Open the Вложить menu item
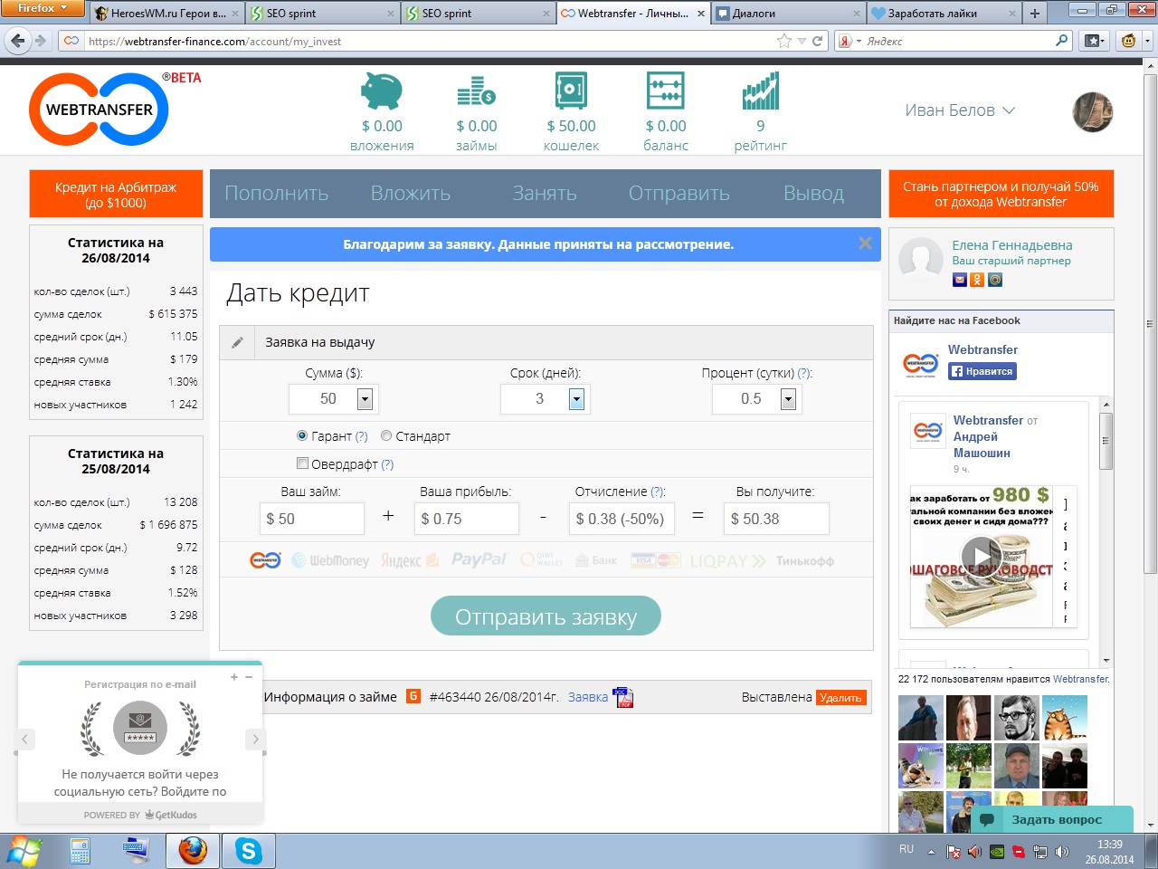Viewport: 1158px width, 869px height. point(411,194)
